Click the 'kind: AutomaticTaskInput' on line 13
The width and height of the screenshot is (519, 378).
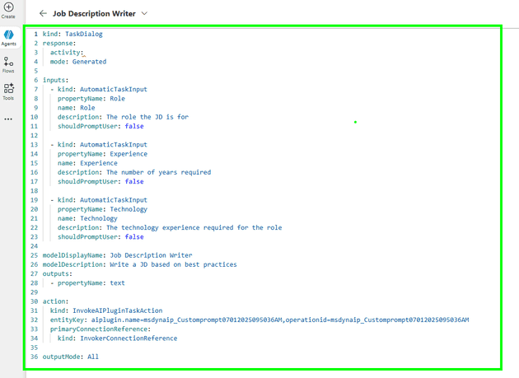point(102,145)
